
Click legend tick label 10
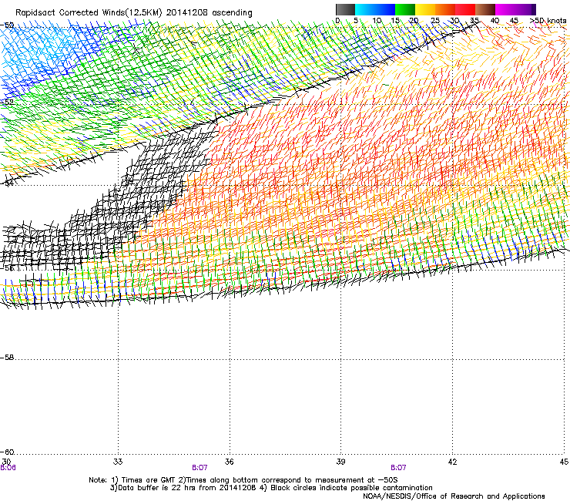click(377, 21)
